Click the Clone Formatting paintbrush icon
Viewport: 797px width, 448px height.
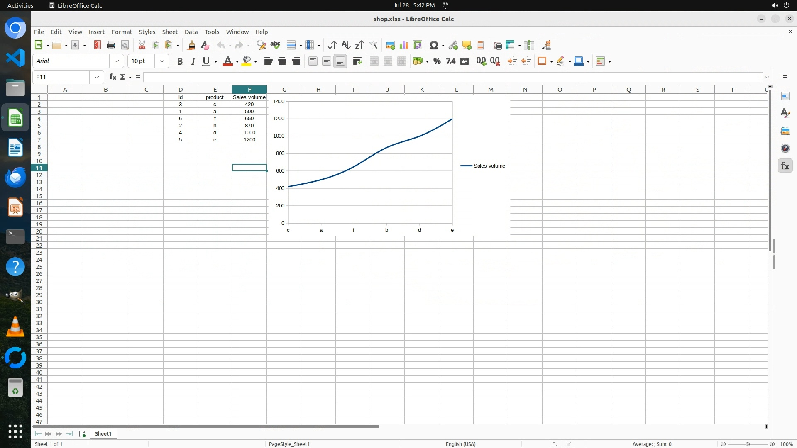[x=191, y=45]
